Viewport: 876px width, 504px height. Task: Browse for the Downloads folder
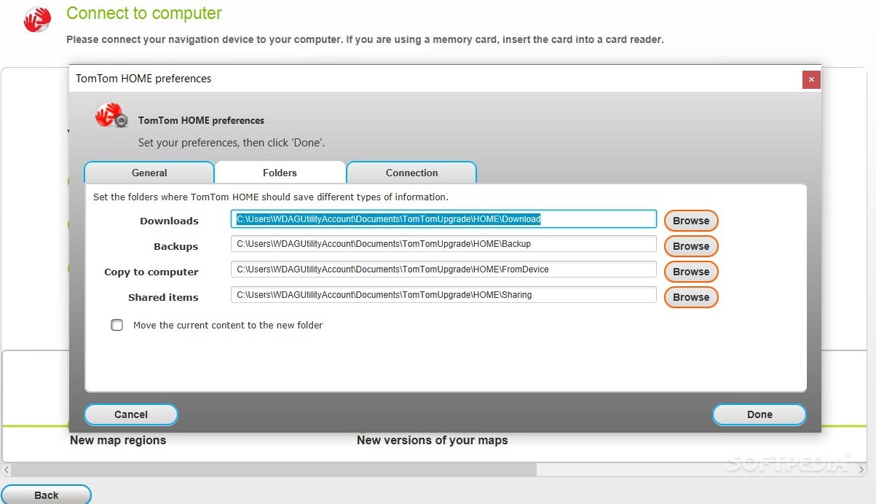point(691,221)
